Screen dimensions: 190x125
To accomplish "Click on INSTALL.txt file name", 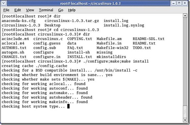I will [80, 57].
